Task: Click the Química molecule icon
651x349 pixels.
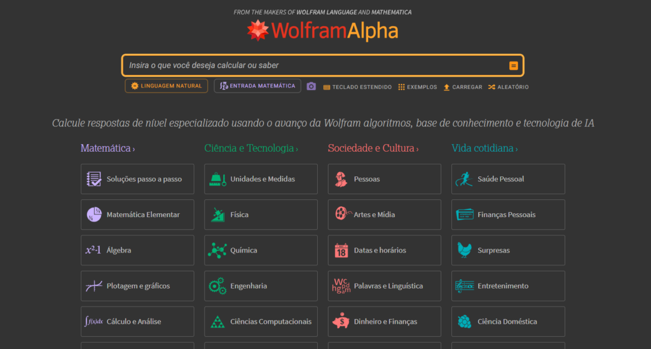Action: pos(217,251)
